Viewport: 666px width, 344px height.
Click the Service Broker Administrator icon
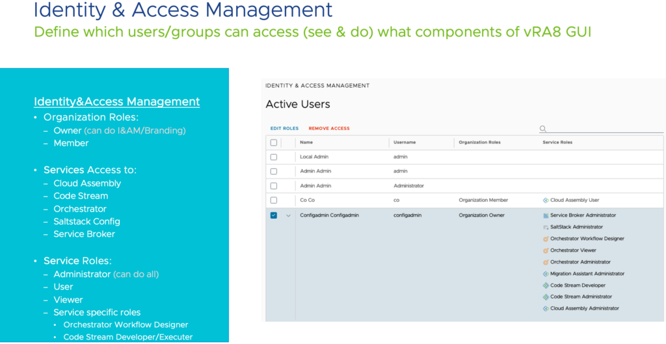[546, 215]
